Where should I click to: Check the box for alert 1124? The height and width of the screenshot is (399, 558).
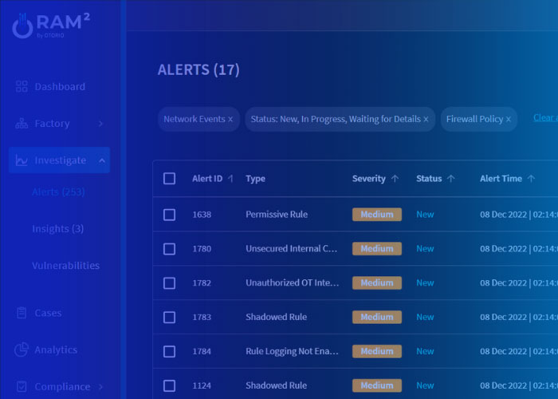pos(169,385)
